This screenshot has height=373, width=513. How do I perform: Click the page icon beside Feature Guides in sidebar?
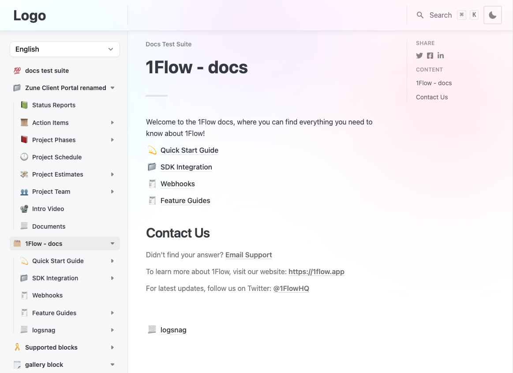click(24, 313)
